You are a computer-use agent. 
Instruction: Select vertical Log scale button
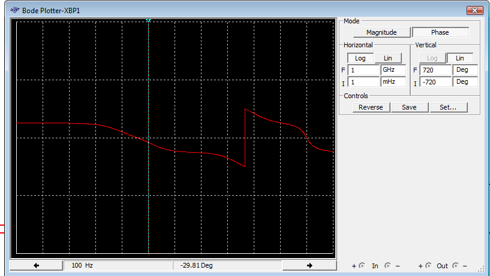(432, 58)
